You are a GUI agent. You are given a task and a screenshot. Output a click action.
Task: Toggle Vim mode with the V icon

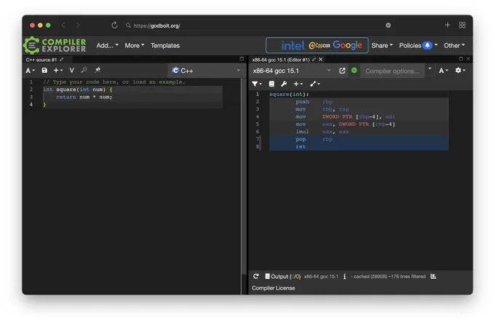point(71,71)
